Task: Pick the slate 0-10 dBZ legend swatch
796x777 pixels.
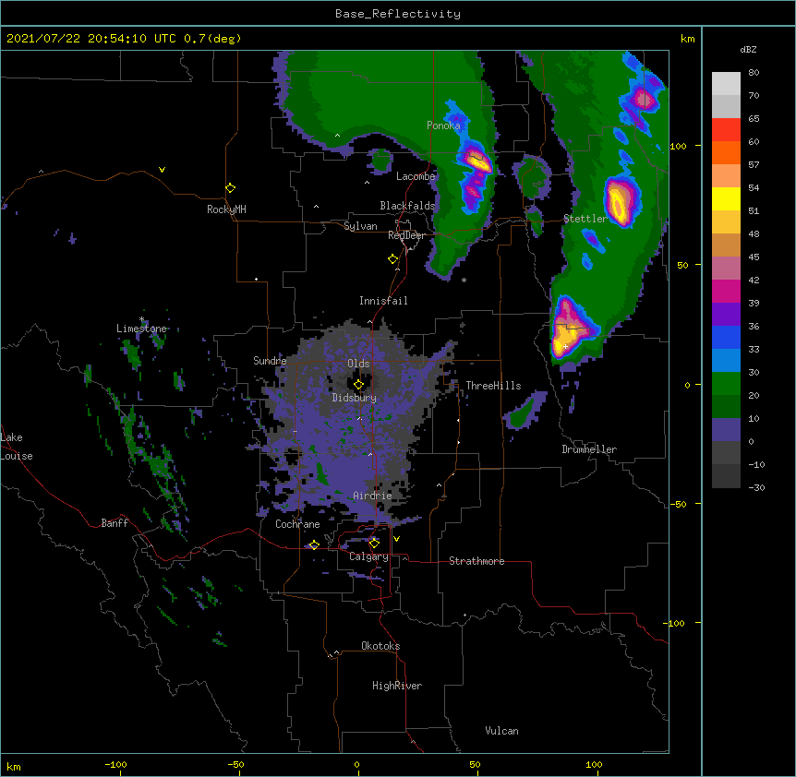Action: [x=726, y=430]
